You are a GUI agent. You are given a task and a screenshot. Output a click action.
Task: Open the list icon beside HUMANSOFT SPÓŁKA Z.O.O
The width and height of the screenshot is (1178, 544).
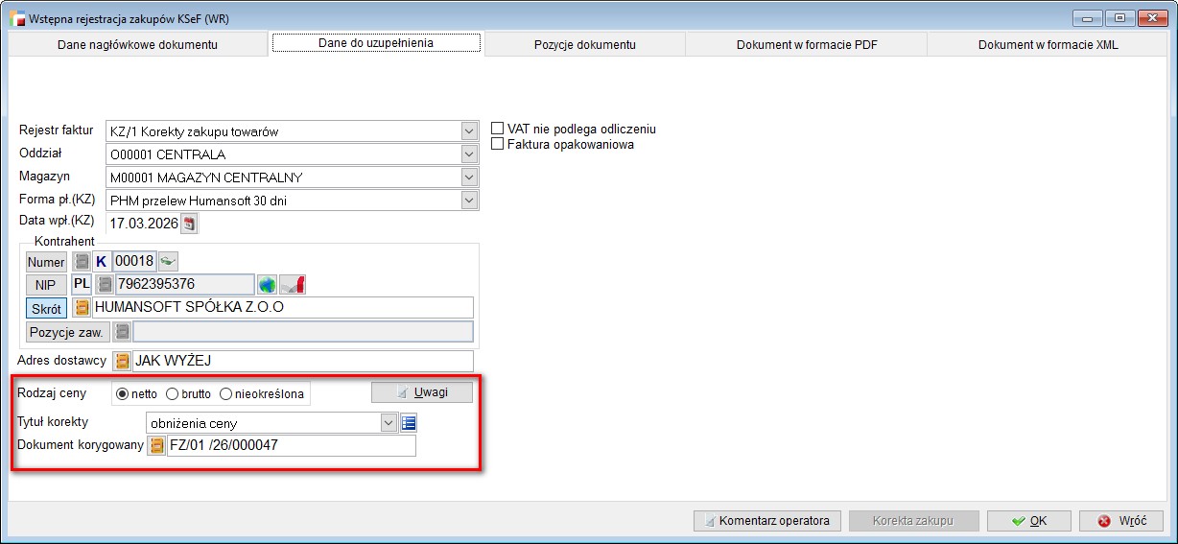pyautogui.click(x=82, y=308)
